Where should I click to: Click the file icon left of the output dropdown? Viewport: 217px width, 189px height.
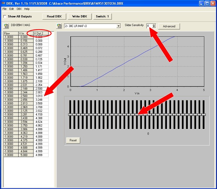click(x=58, y=26)
